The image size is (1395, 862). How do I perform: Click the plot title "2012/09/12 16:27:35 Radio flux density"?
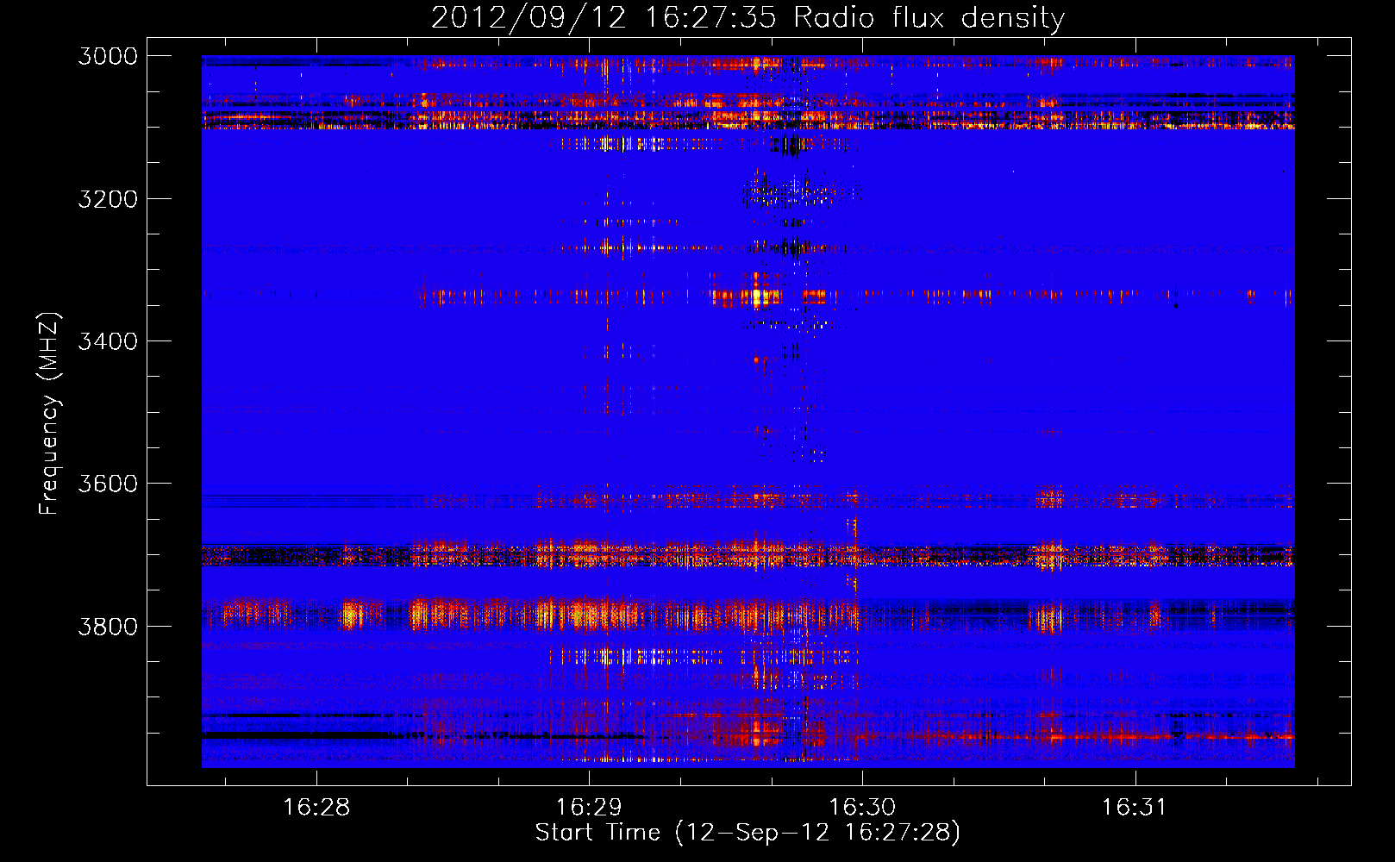pyautogui.click(x=748, y=18)
